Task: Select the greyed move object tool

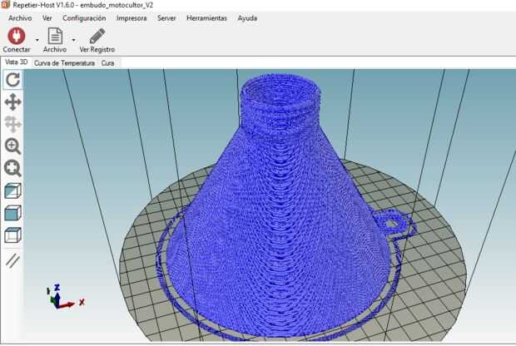Action: coord(12,124)
